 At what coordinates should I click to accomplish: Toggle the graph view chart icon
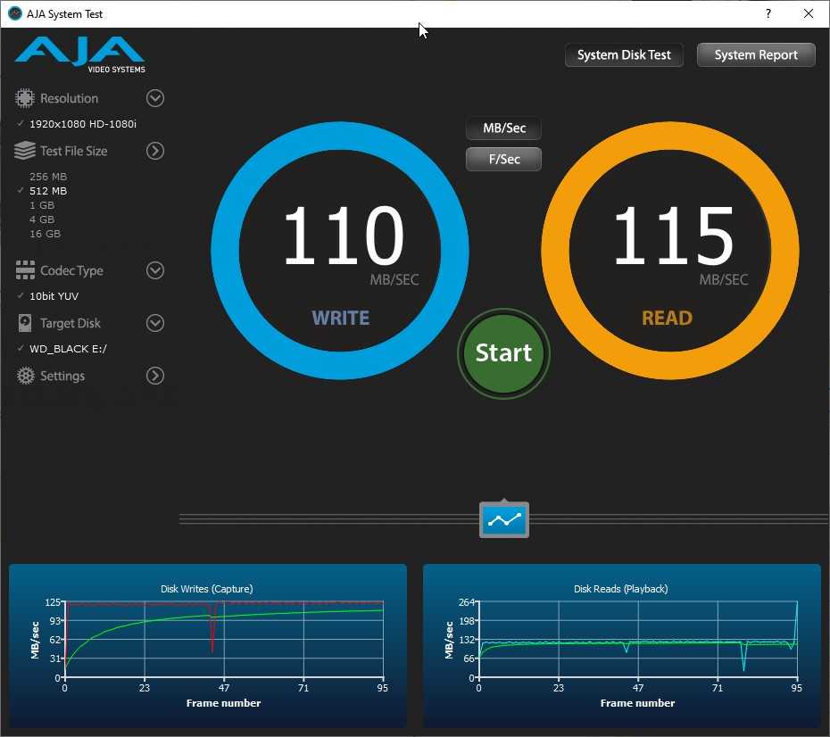tap(504, 519)
